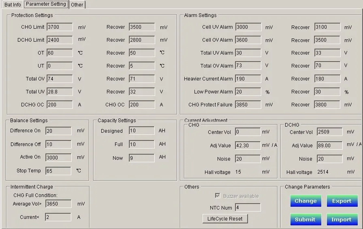The height and width of the screenshot is (229, 363).
Task: Click the Total OV Recover field showing 71
Action: coord(142,78)
